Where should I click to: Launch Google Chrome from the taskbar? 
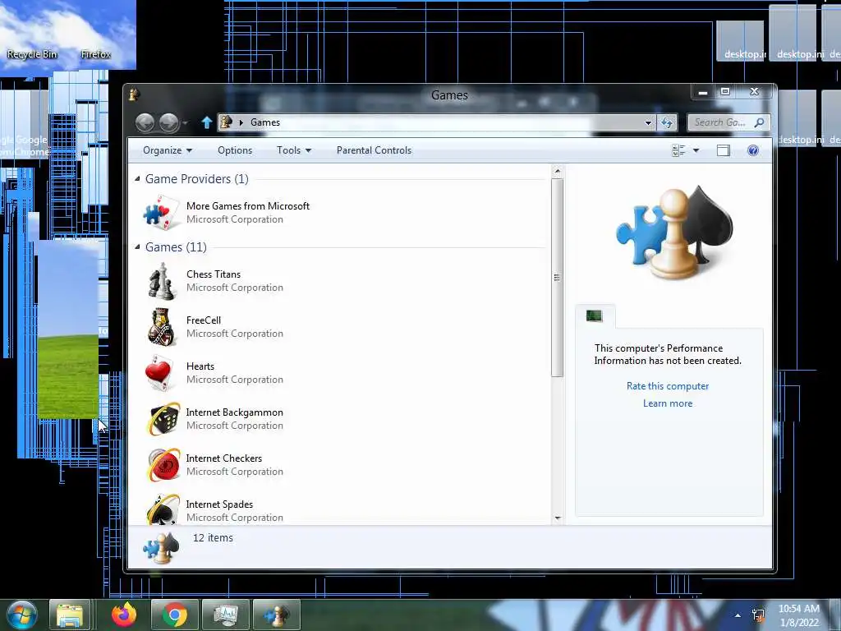coord(174,615)
